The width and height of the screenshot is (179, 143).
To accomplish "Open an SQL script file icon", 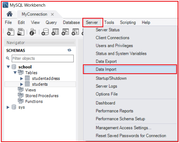I will click(21, 32).
